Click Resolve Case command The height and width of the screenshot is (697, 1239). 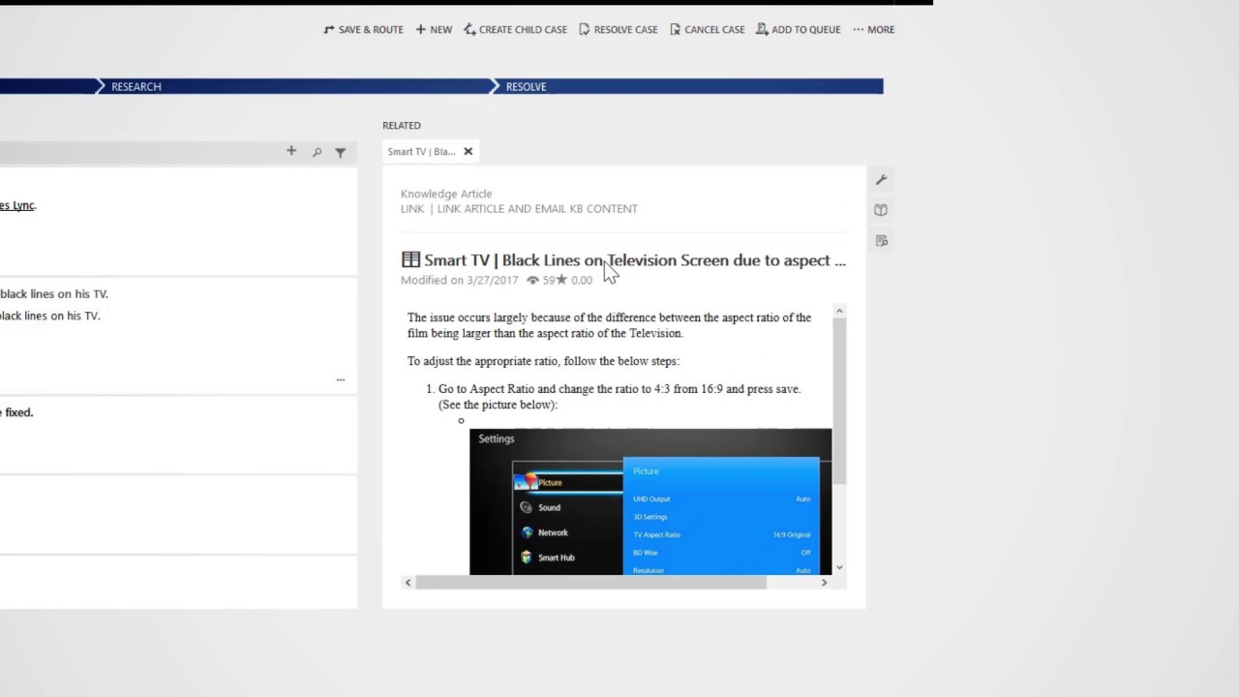click(x=618, y=29)
